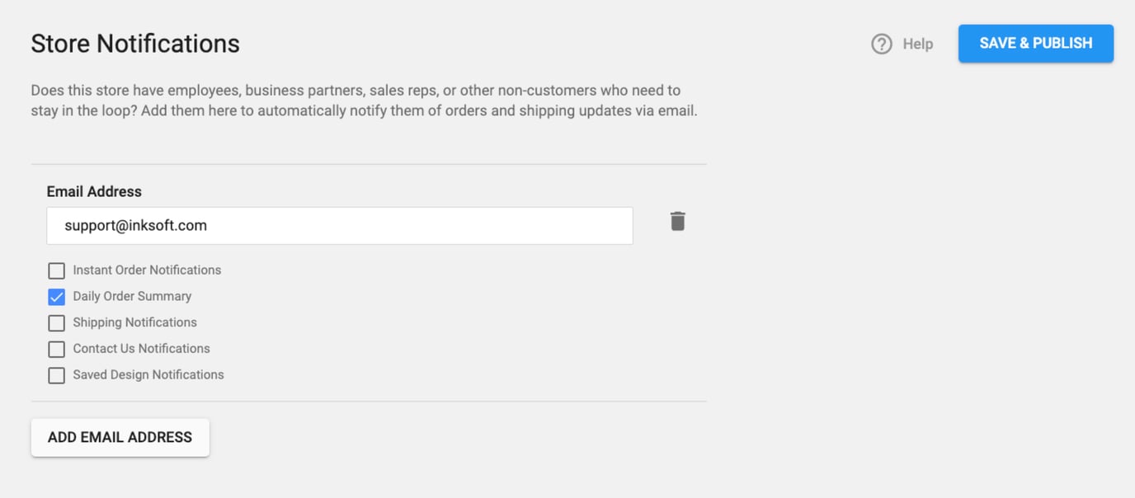Click the Daily Order Summary label

(132, 296)
